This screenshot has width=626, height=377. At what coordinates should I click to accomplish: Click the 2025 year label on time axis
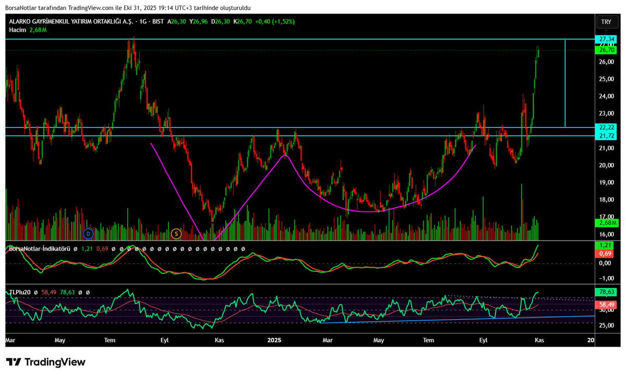[x=274, y=340]
